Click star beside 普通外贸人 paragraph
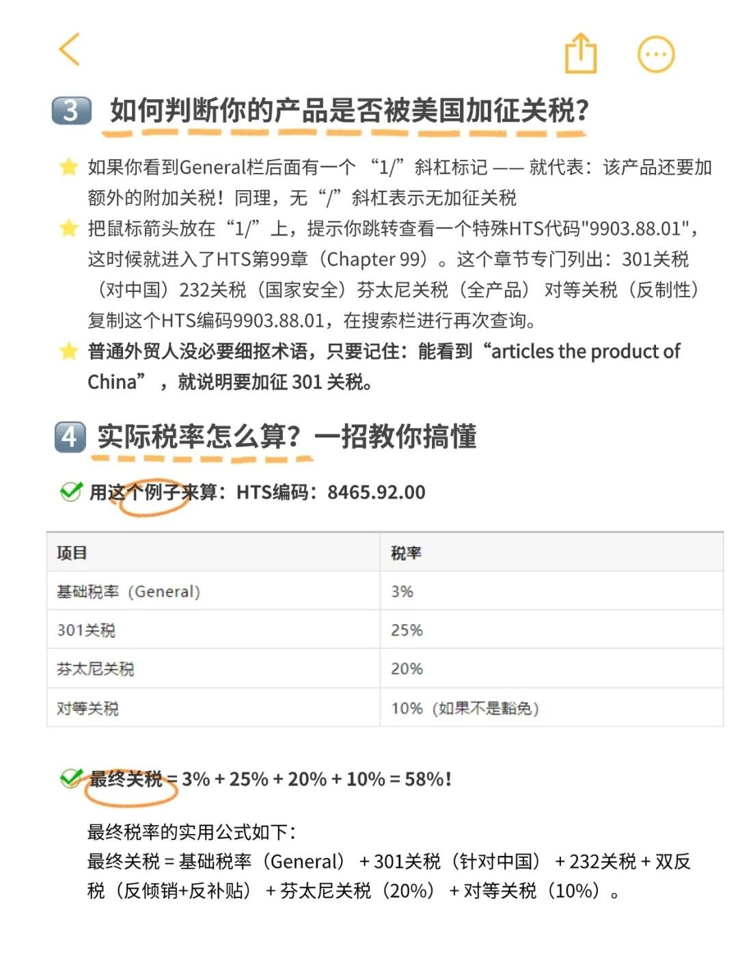This screenshot has width=738, height=957. [x=68, y=351]
